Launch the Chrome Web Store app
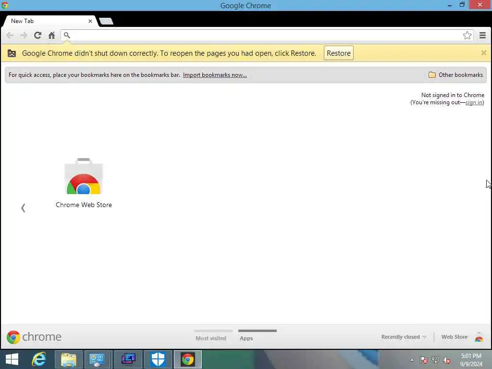 coord(84,183)
